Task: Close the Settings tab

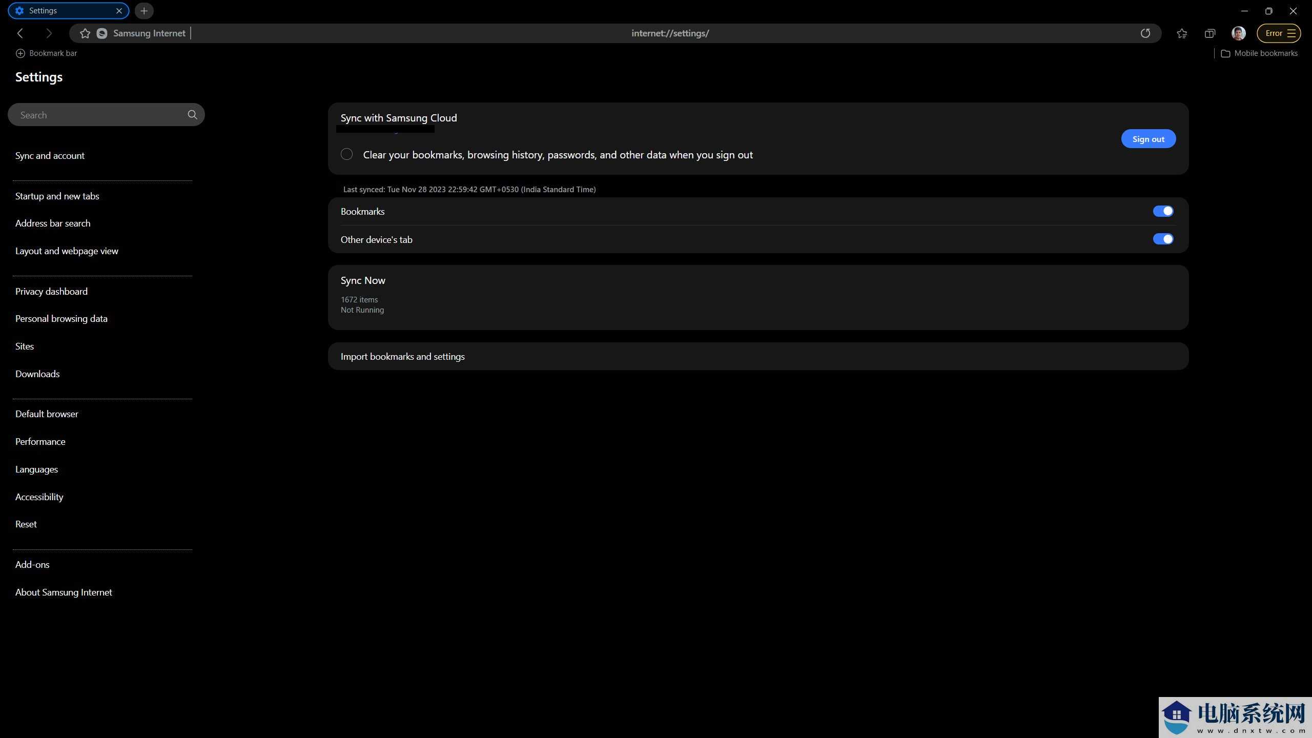Action: 119,11
